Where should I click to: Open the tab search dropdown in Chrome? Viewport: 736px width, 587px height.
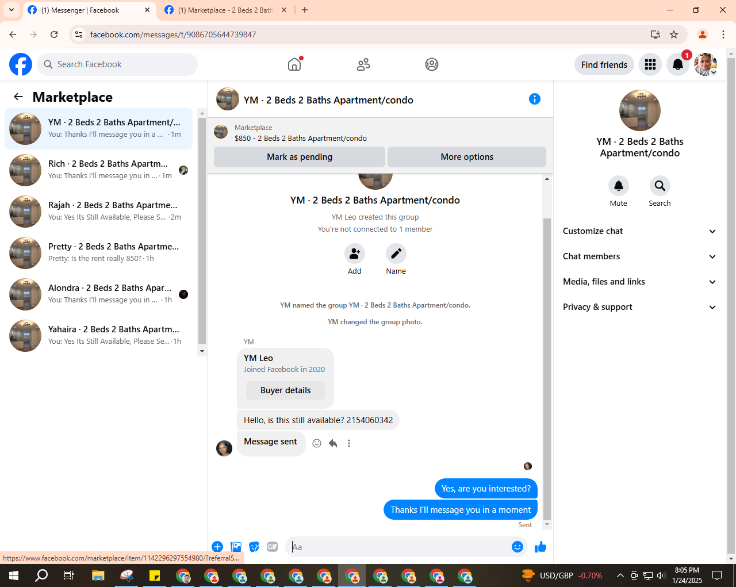point(11,10)
